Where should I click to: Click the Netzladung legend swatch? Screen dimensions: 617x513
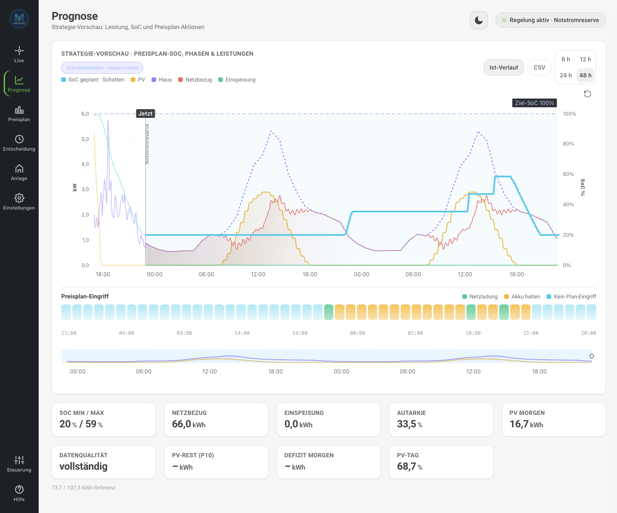pos(465,297)
